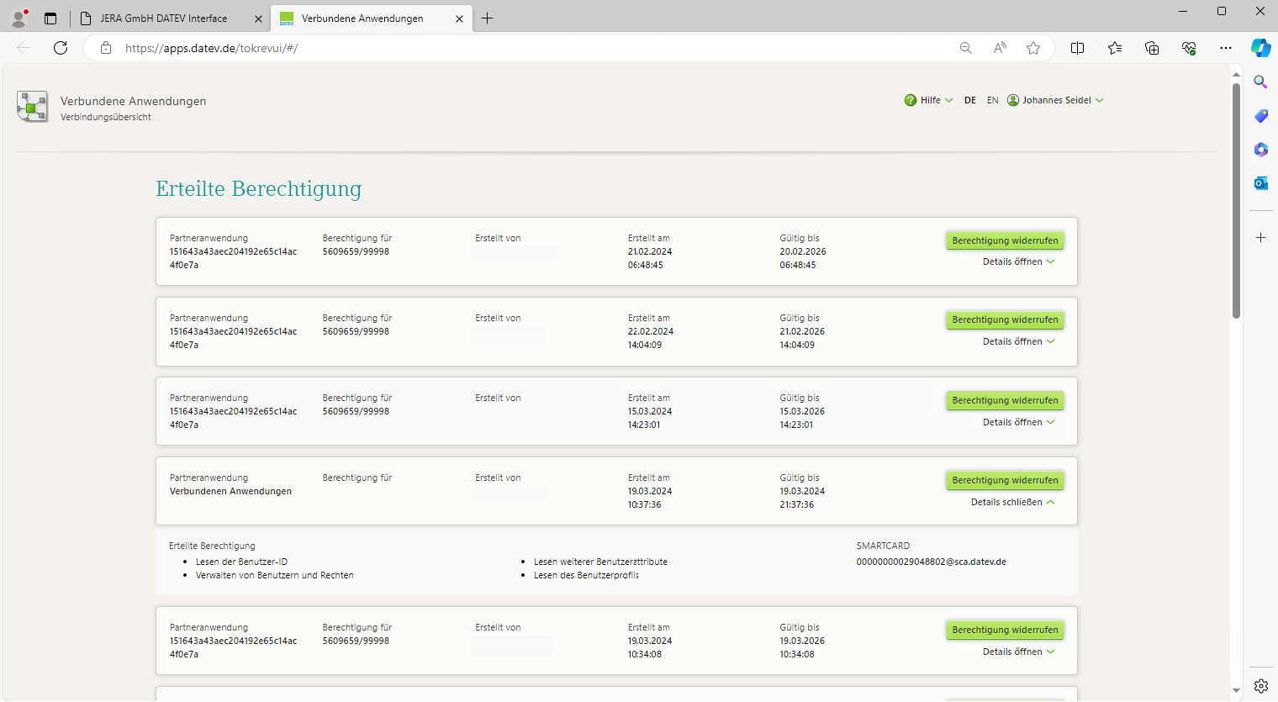This screenshot has width=1278, height=702.
Task: Collapse details with Details schließen
Action: coord(1012,502)
